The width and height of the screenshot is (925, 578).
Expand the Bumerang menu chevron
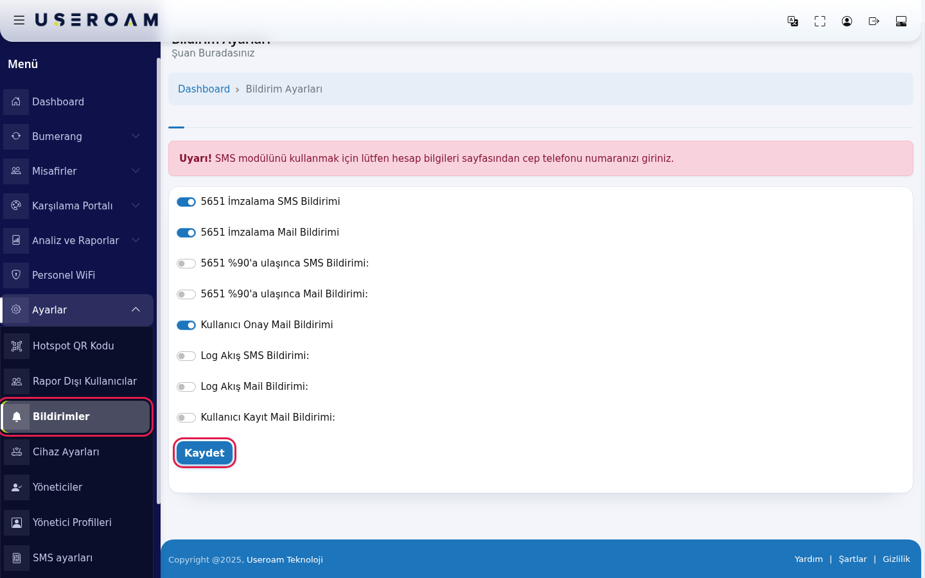pos(136,136)
